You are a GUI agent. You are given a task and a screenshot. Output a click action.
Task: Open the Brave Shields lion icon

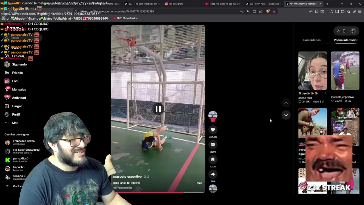pos(268,11)
